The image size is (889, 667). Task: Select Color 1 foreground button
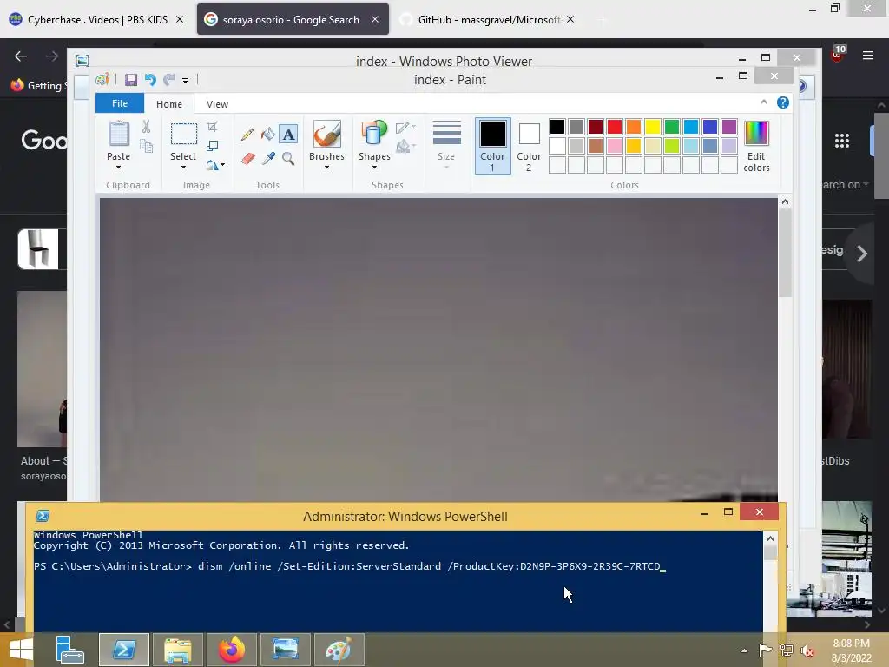(493, 145)
